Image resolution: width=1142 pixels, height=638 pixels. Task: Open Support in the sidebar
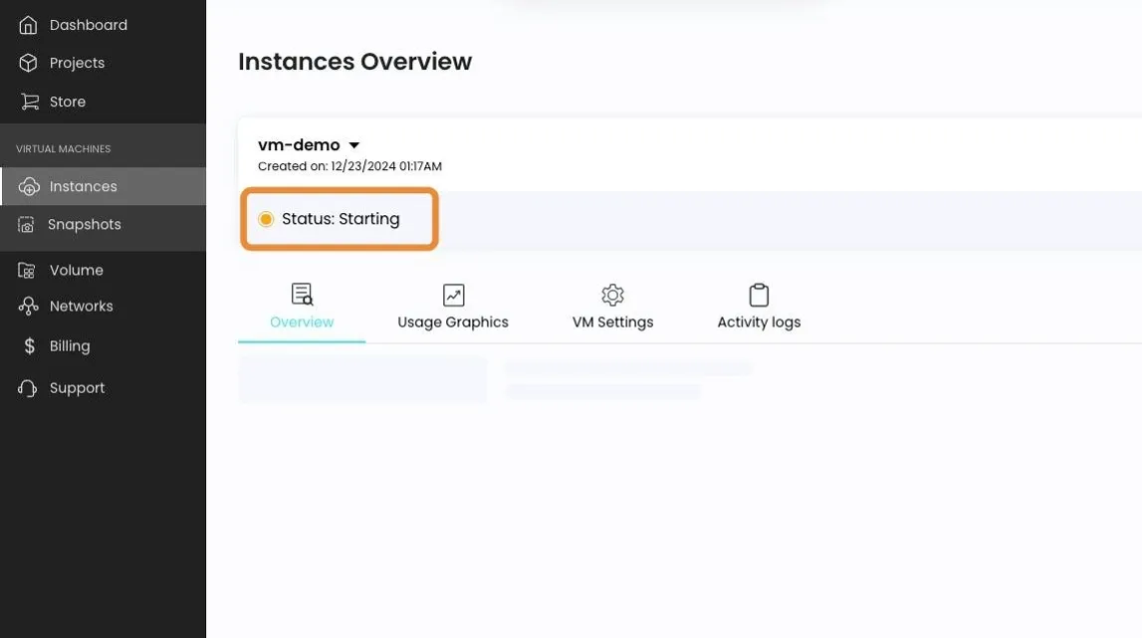tap(103, 388)
